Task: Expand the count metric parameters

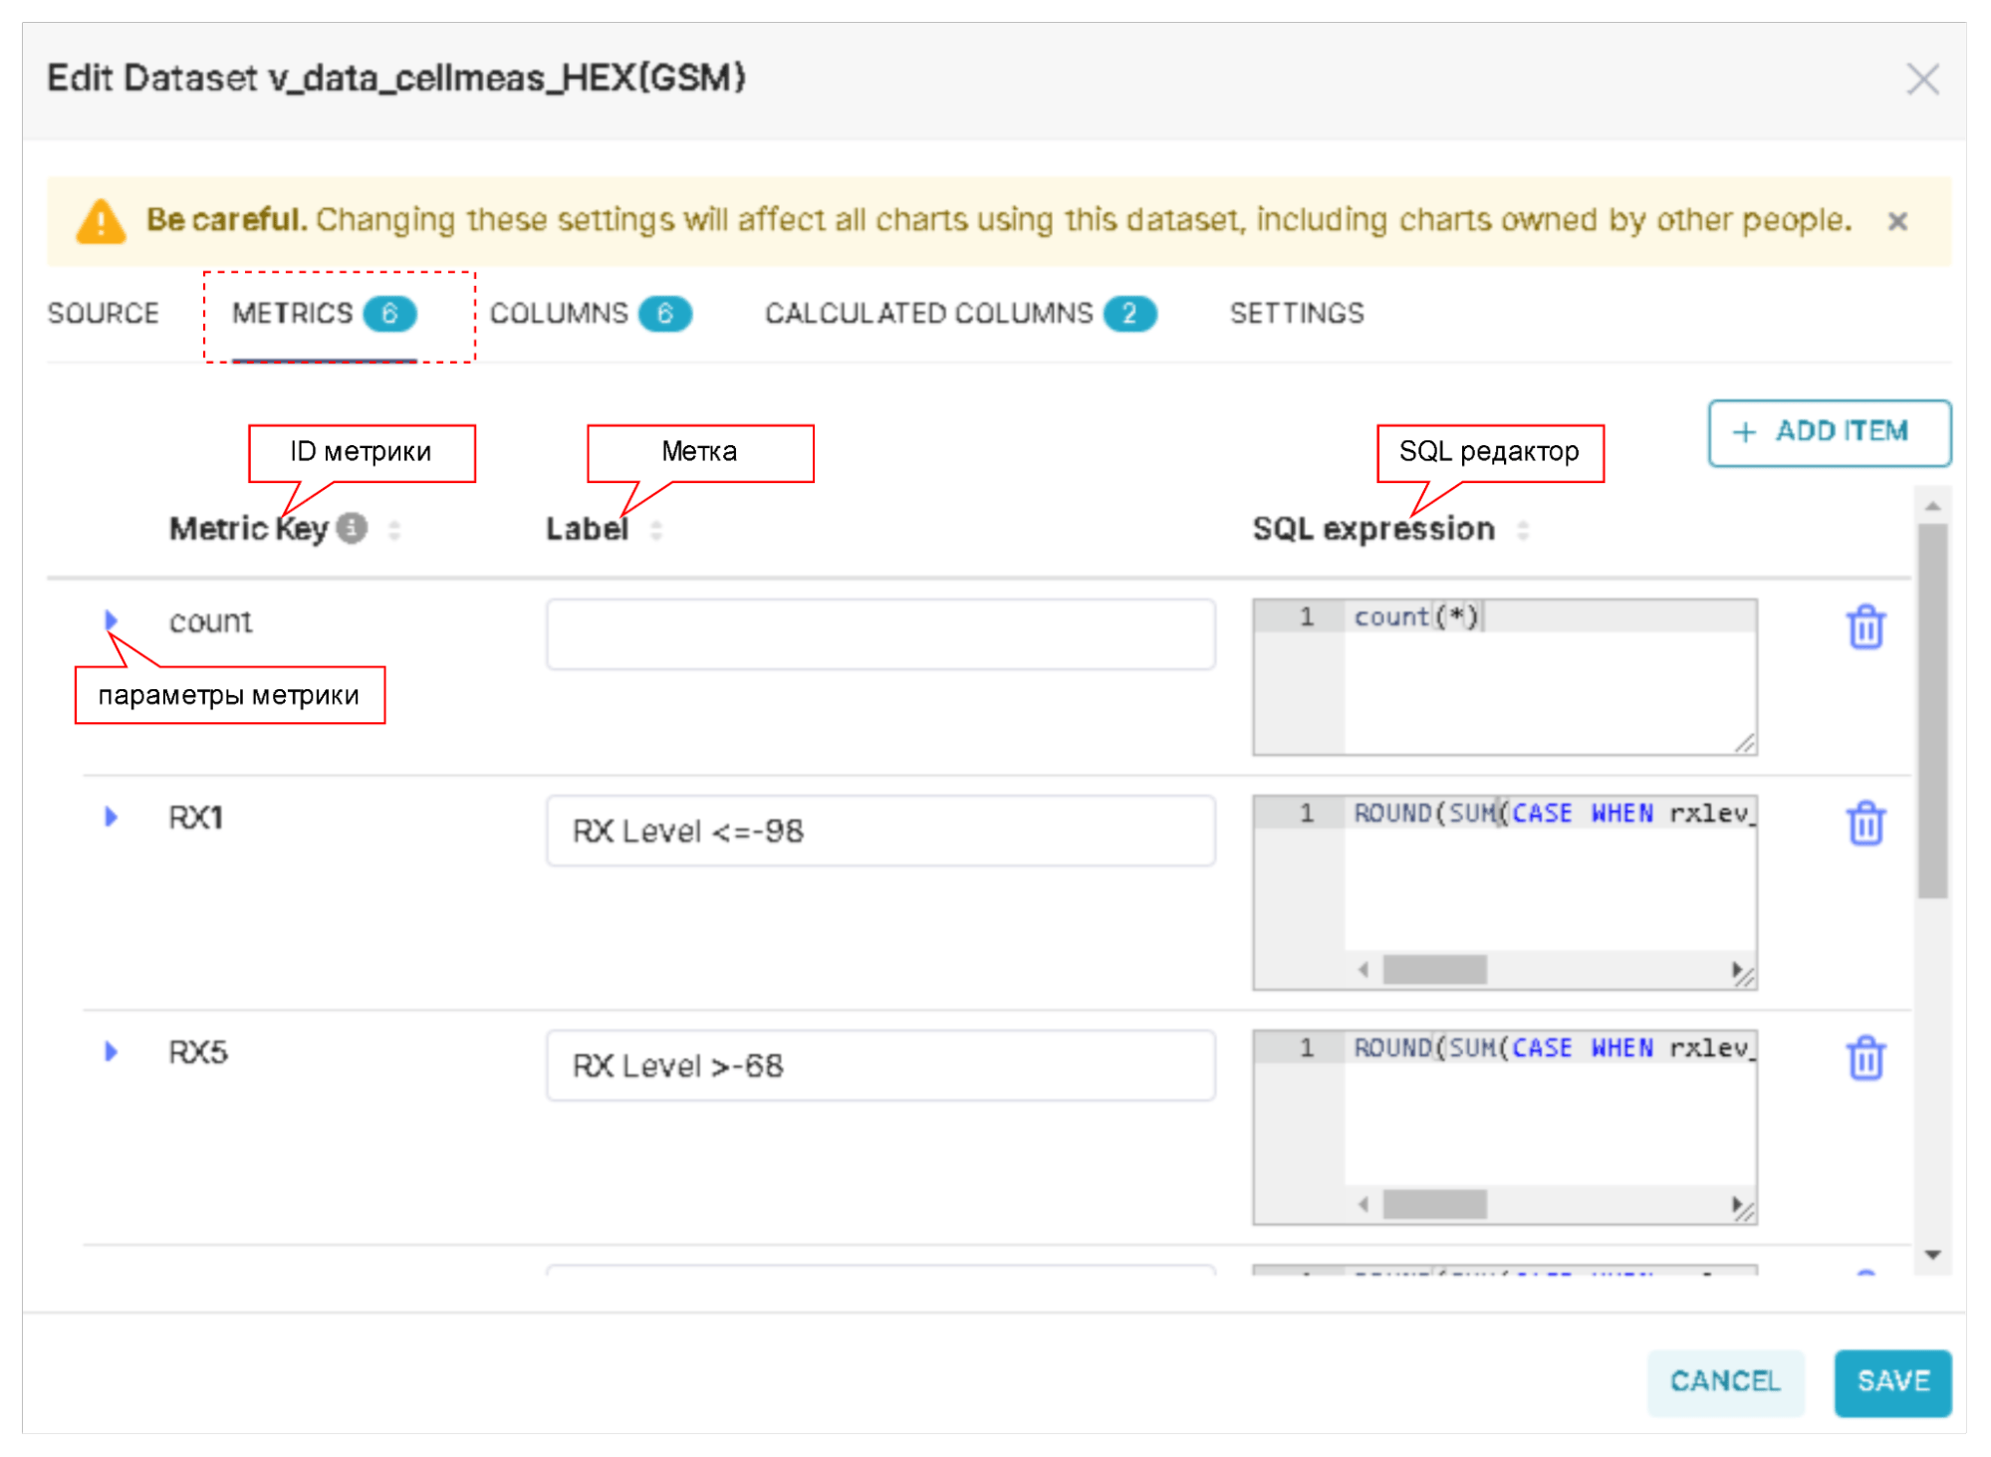Action: coord(111,620)
